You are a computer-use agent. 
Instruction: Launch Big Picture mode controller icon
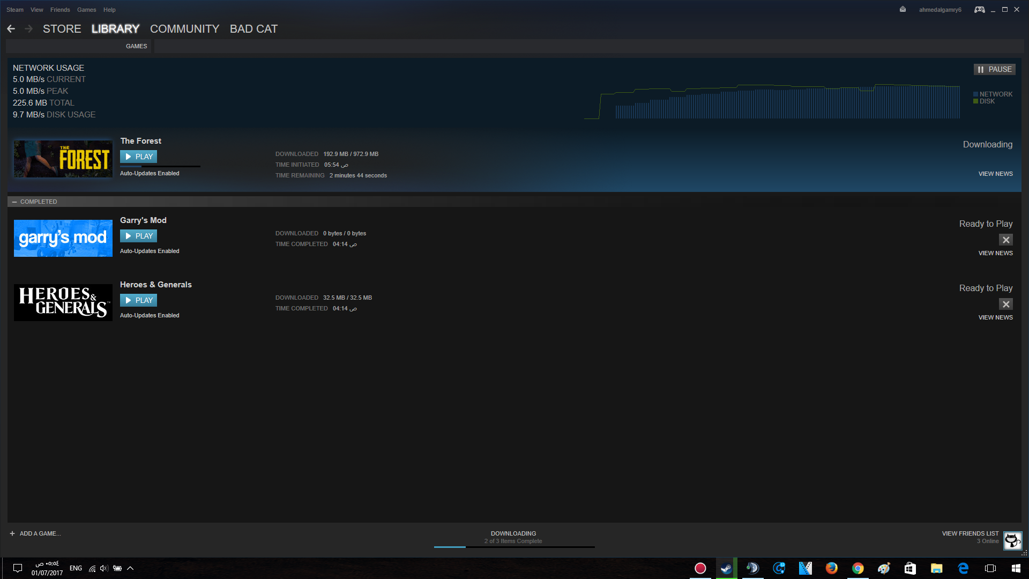click(x=979, y=10)
